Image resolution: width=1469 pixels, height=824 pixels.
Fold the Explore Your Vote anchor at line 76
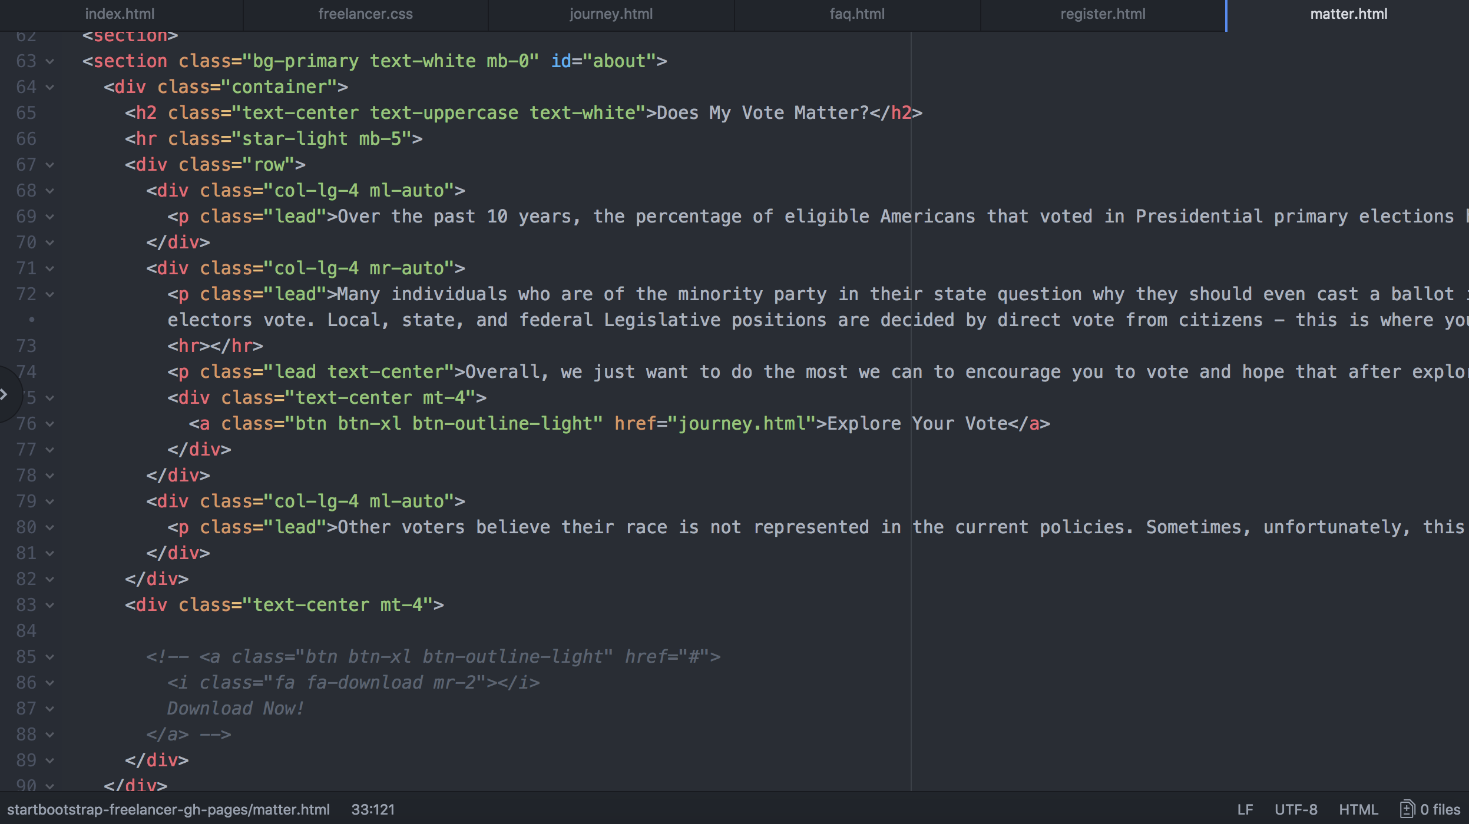[x=50, y=423]
